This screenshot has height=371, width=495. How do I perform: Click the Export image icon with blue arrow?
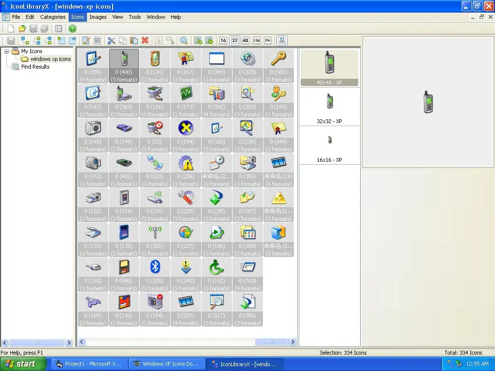point(73,41)
